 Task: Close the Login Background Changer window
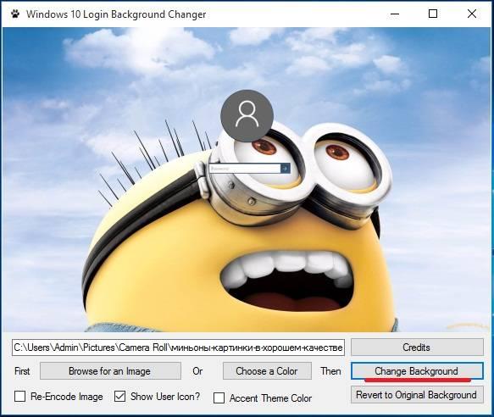click(472, 14)
